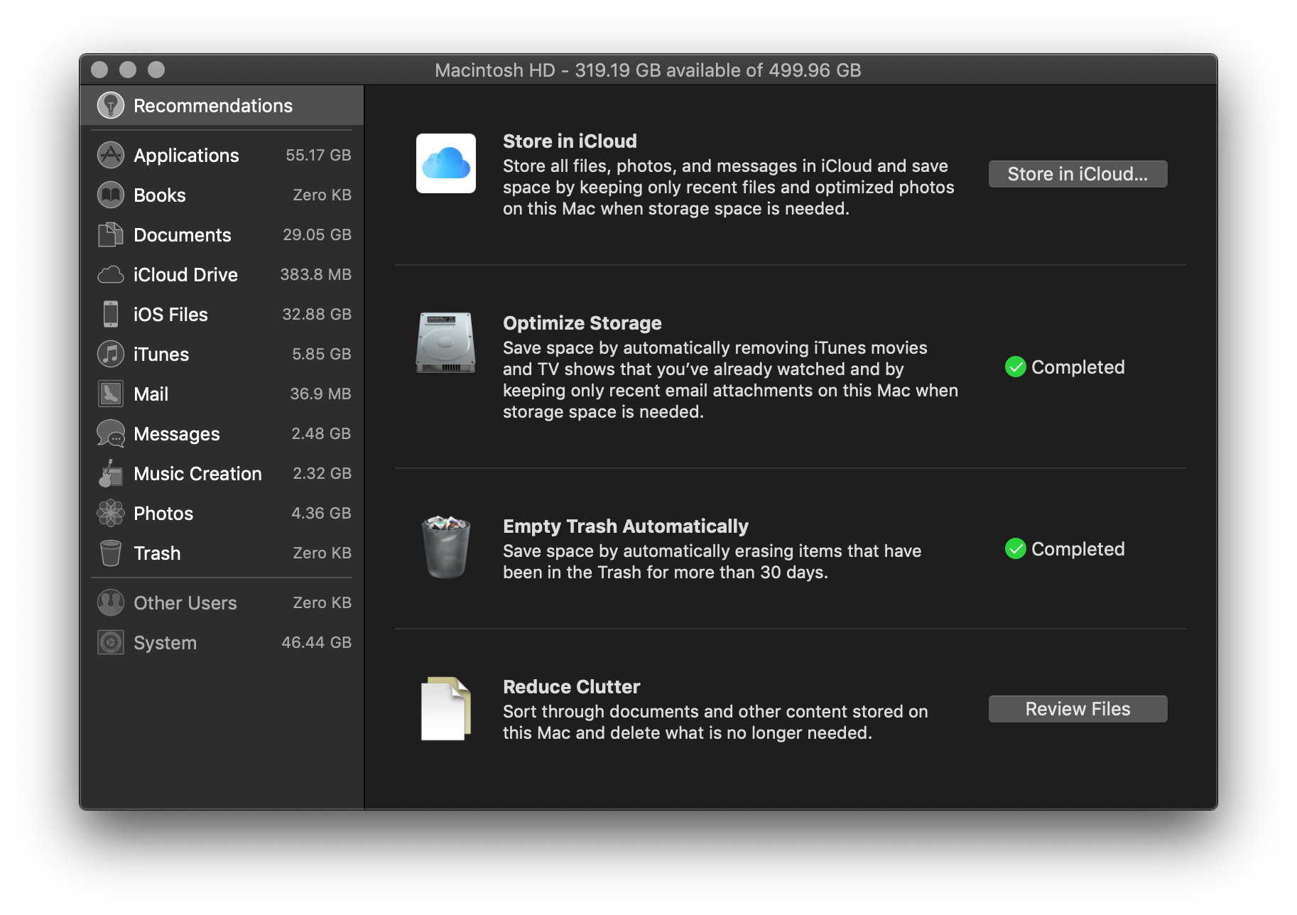This screenshot has height=915, width=1297.
Task: Click the iOS Files phone icon
Action: pos(111,314)
